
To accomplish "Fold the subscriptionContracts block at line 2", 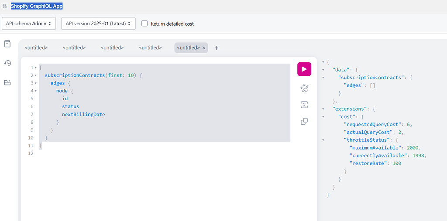I will coord(36,75).
